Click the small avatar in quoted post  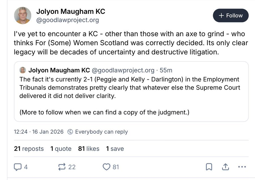pos(23,70)
